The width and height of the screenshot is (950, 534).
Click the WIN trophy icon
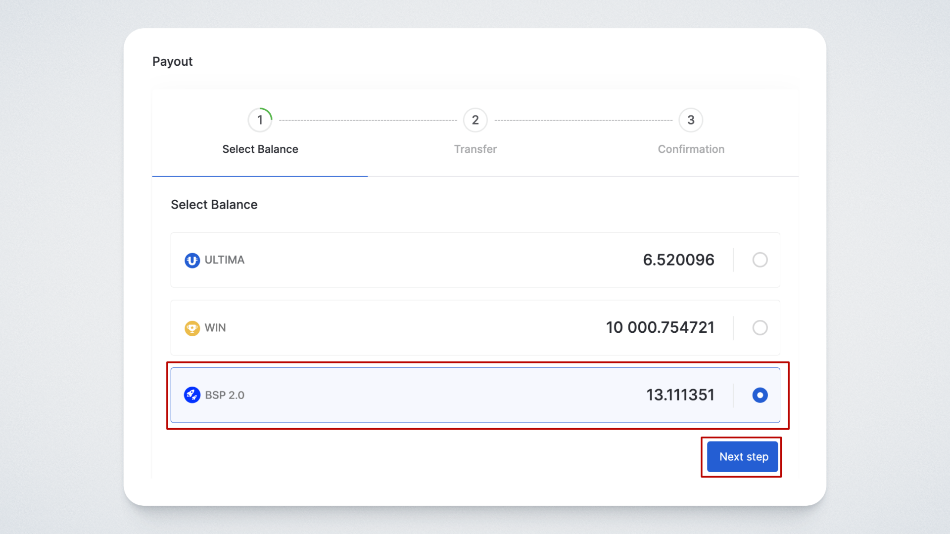[x=192, y=328]
